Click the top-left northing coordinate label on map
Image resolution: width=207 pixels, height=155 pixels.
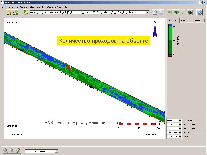(12, 23)
